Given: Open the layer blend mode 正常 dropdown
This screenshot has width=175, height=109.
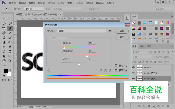Looking at the screenshot, I should [x=142, y=57].
